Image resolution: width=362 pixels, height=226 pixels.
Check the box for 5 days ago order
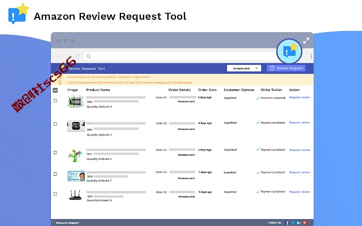(55, 101)
